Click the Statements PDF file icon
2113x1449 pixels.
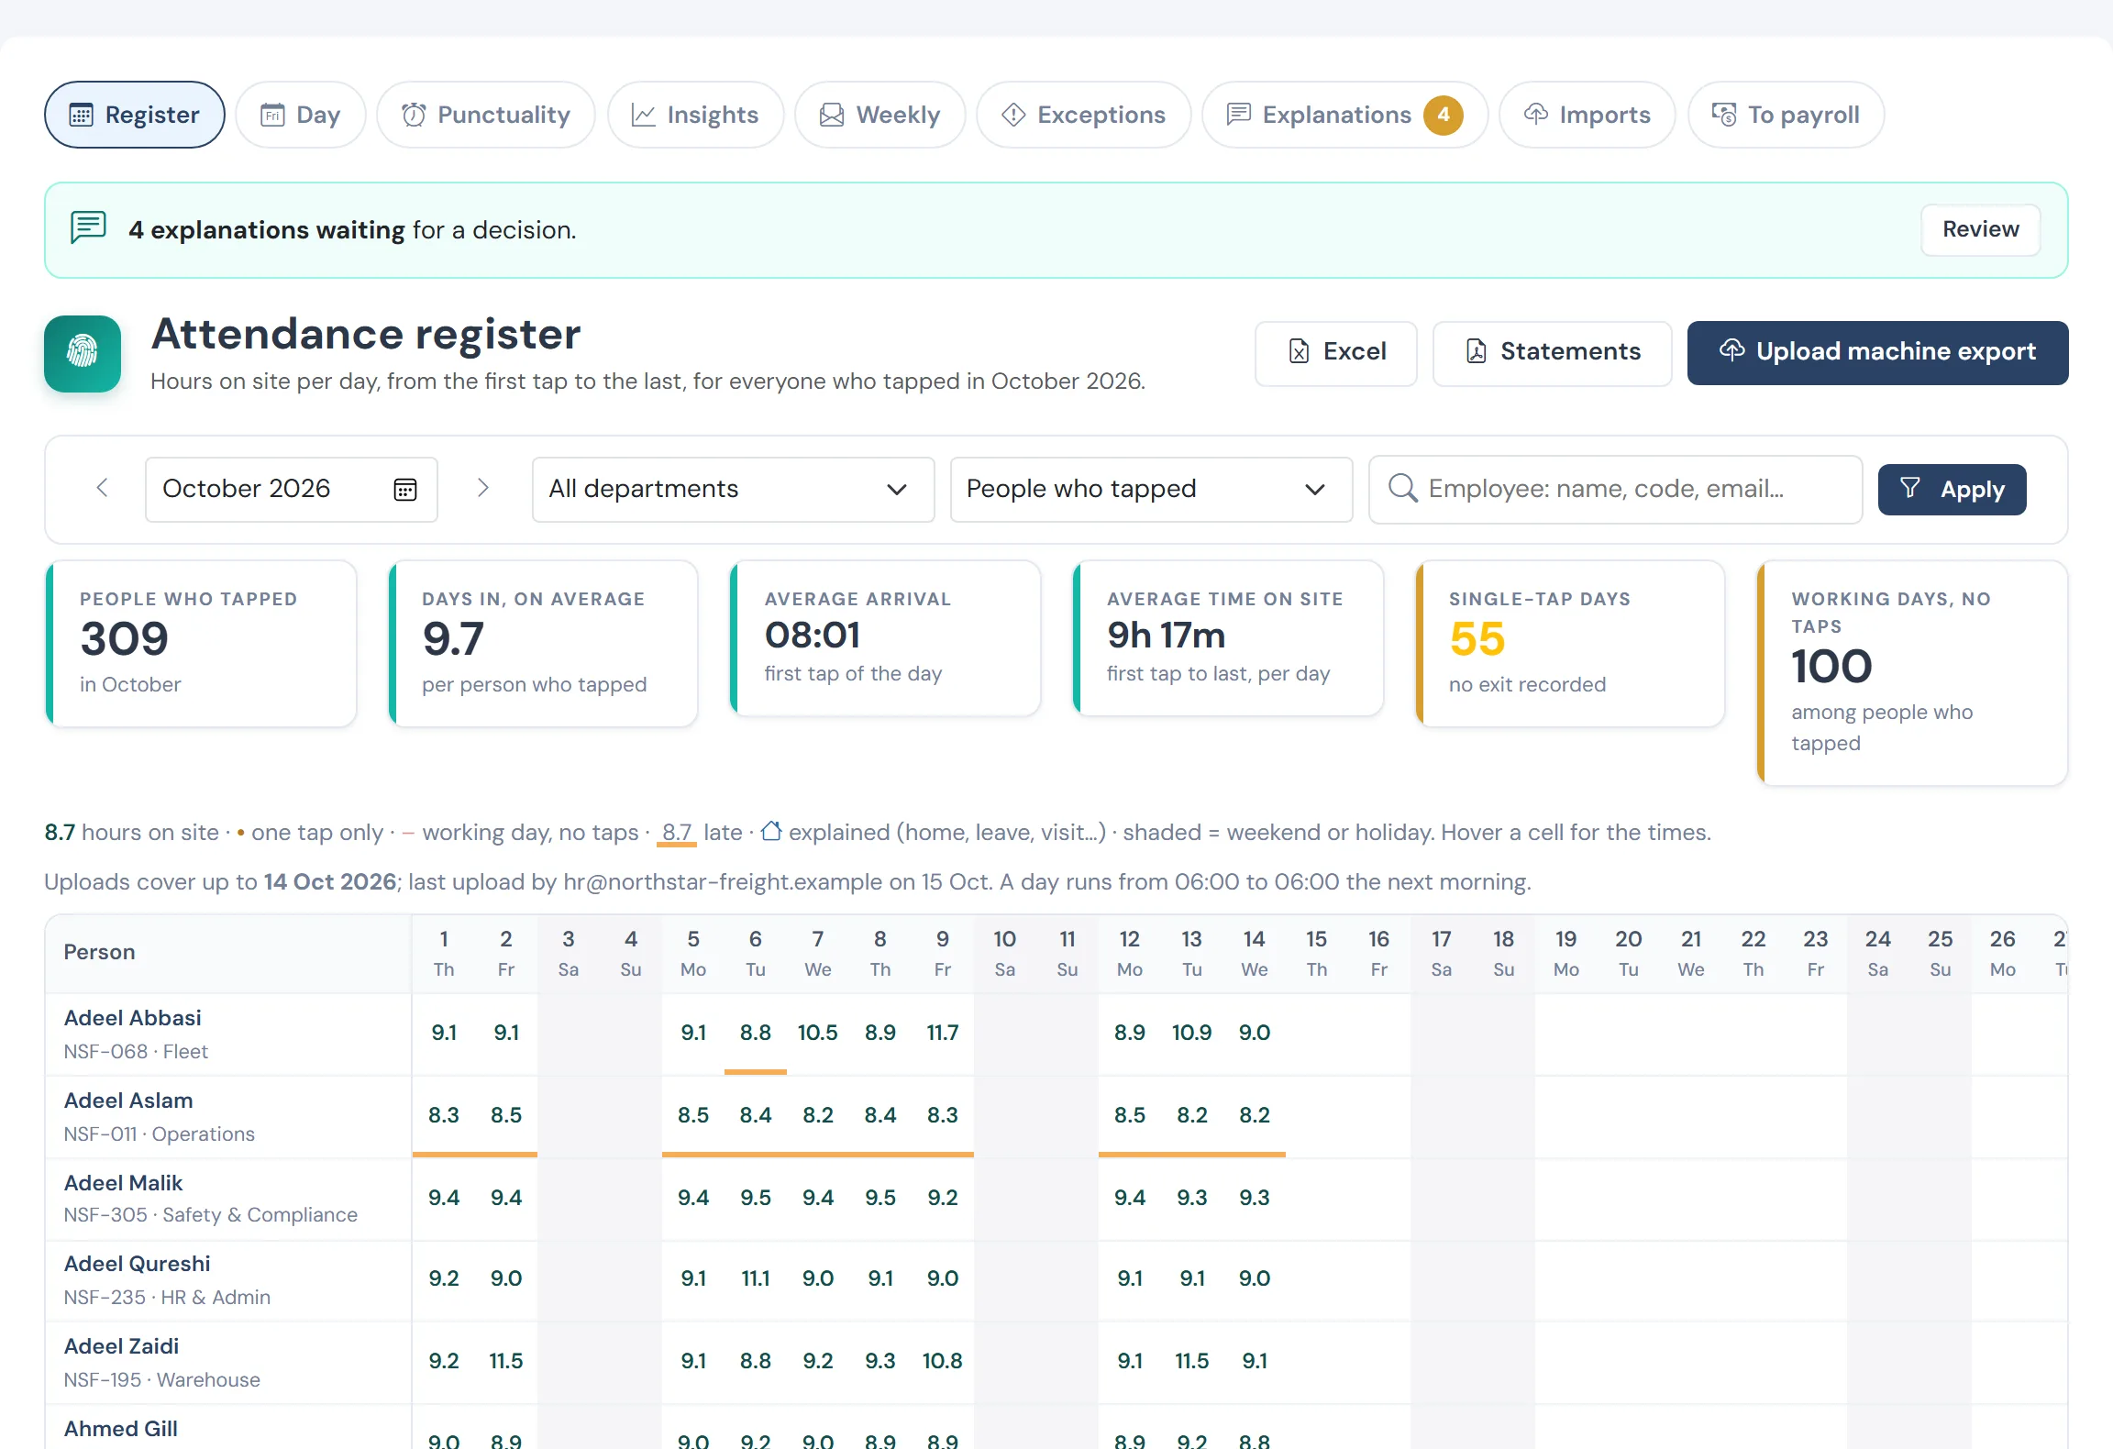coord(1476,351)
